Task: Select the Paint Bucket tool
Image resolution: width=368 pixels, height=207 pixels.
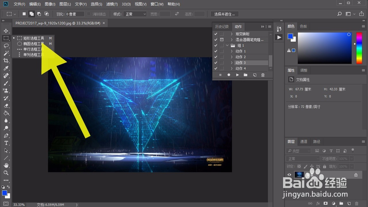Action: [6, 113]
